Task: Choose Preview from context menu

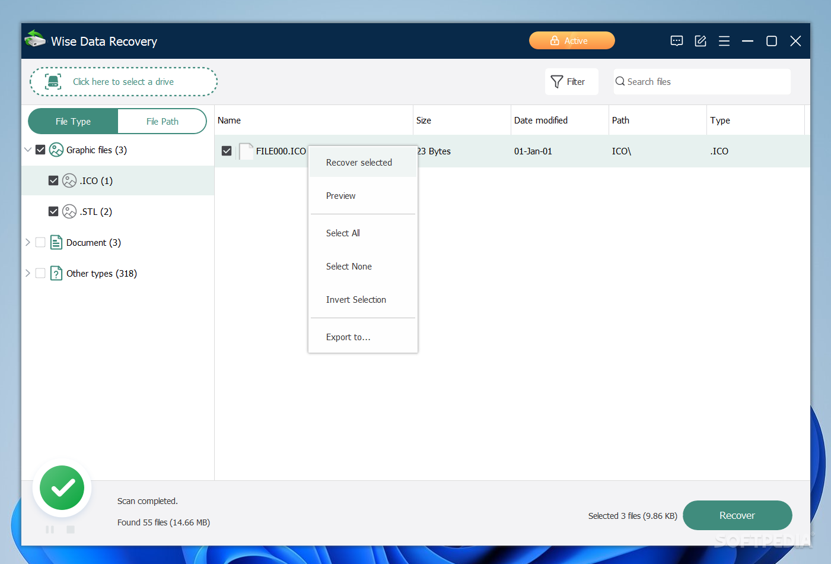Action: pyautogui.click(x=363, y=196)
